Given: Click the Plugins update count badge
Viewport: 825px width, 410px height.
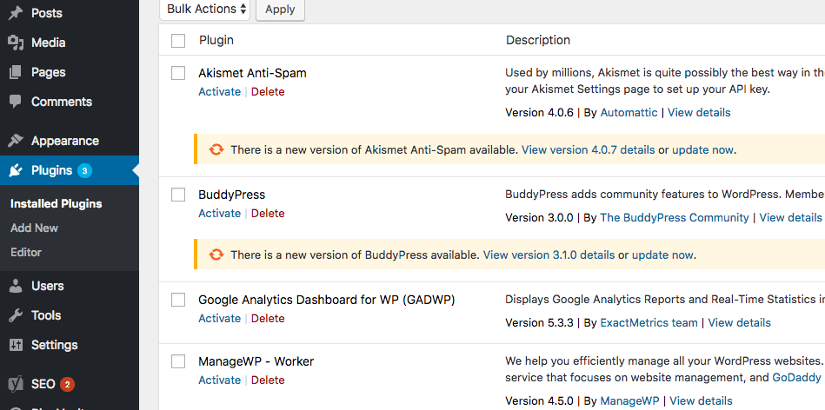Looking at the screenshot, I should tap(84, 170).
